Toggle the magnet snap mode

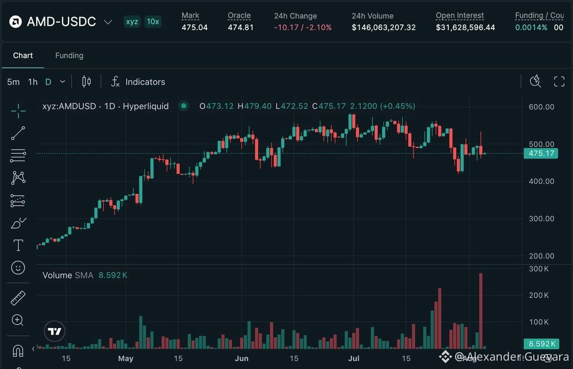pos(18,351)
